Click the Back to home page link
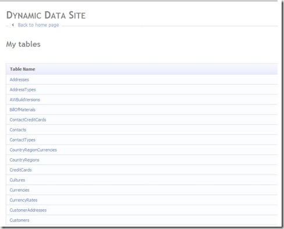This screenshot has width=284, height=229. coord(38,25)
